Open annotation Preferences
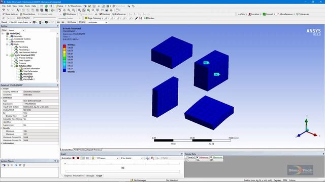The image size is (325, 182). point(119,14)
